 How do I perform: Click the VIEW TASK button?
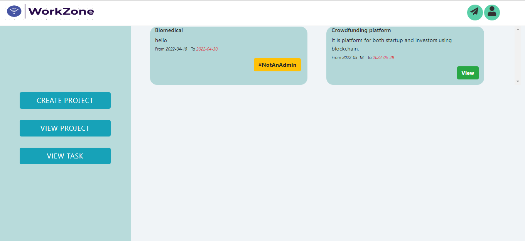65,156
